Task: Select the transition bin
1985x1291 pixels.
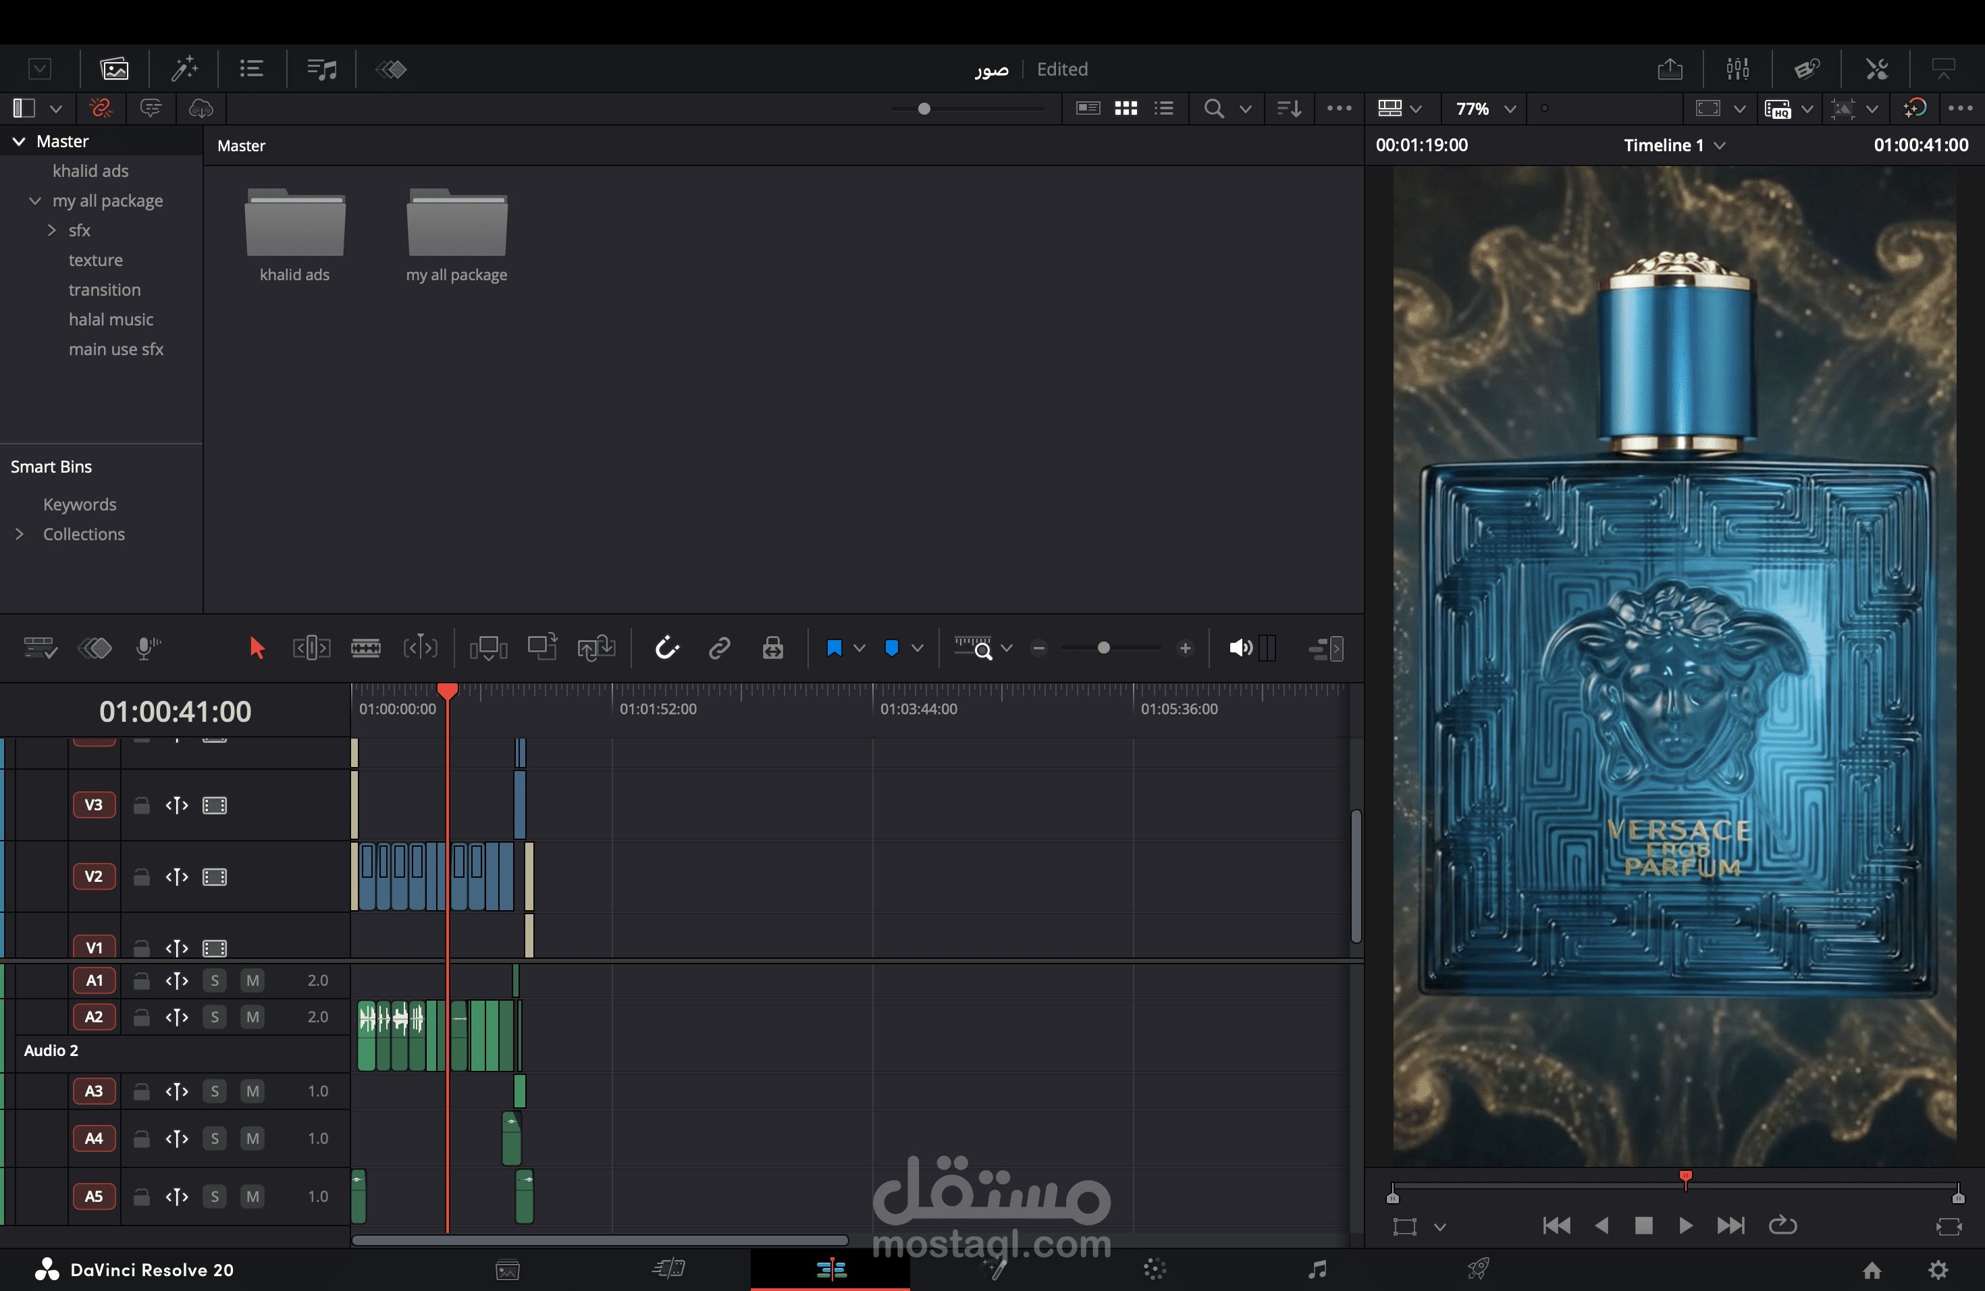Action: (104, 290)
